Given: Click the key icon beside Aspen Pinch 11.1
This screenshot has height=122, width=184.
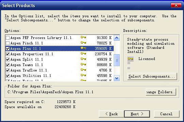Looking at the screenshot, I should pyautogui.click(x=83, y=43).
